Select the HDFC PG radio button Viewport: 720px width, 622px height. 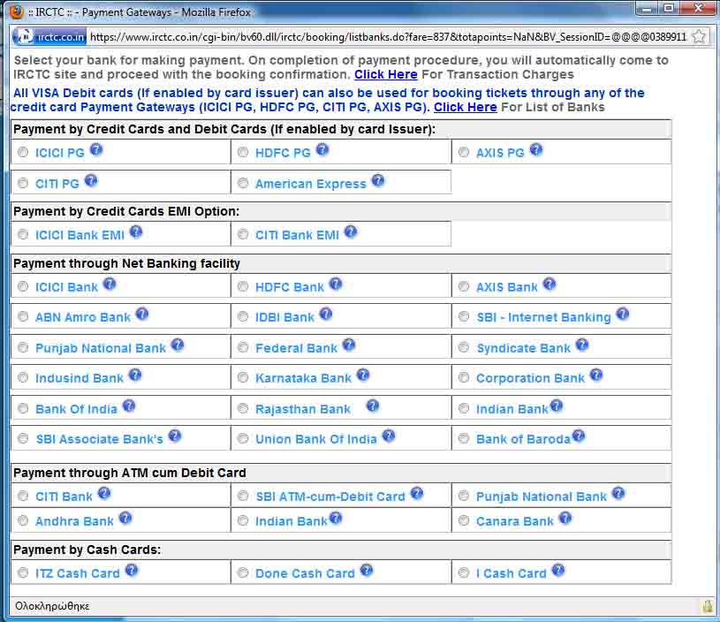point(243,153)
